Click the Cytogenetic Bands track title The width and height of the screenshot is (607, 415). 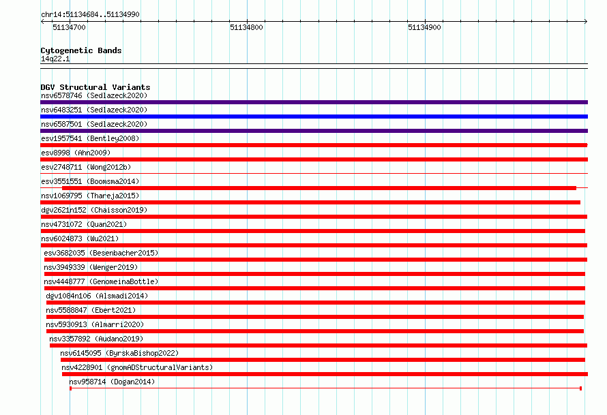[x=81, y=50]
